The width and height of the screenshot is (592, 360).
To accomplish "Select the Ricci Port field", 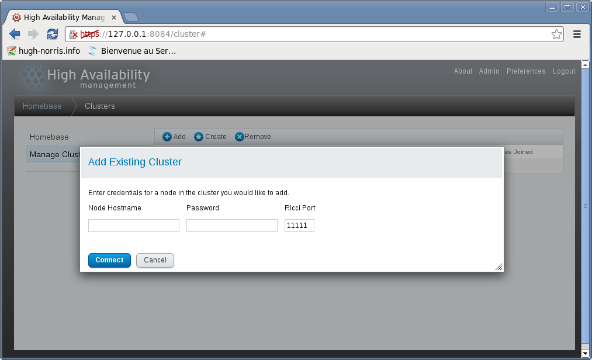I will [299, 226].
